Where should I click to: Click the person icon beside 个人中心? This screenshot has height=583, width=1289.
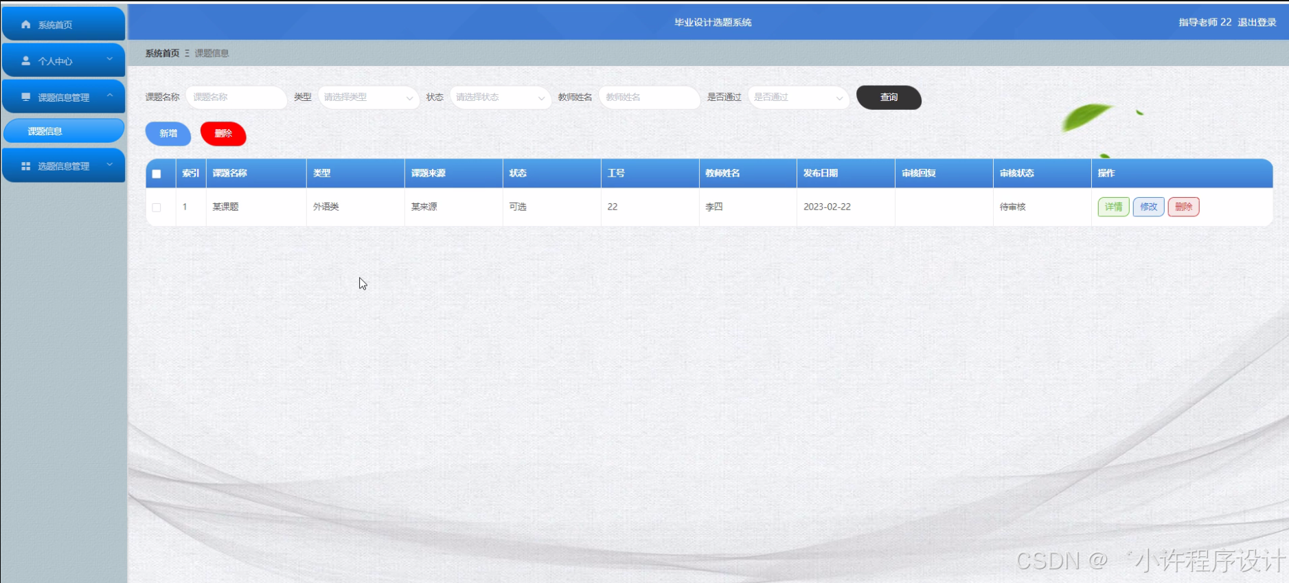click(26, 60)
